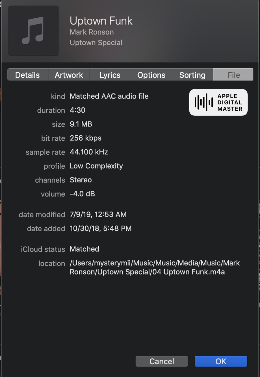Confirm changes with the OK button
This screenshot has height=377, width=260.
(220, 361)
